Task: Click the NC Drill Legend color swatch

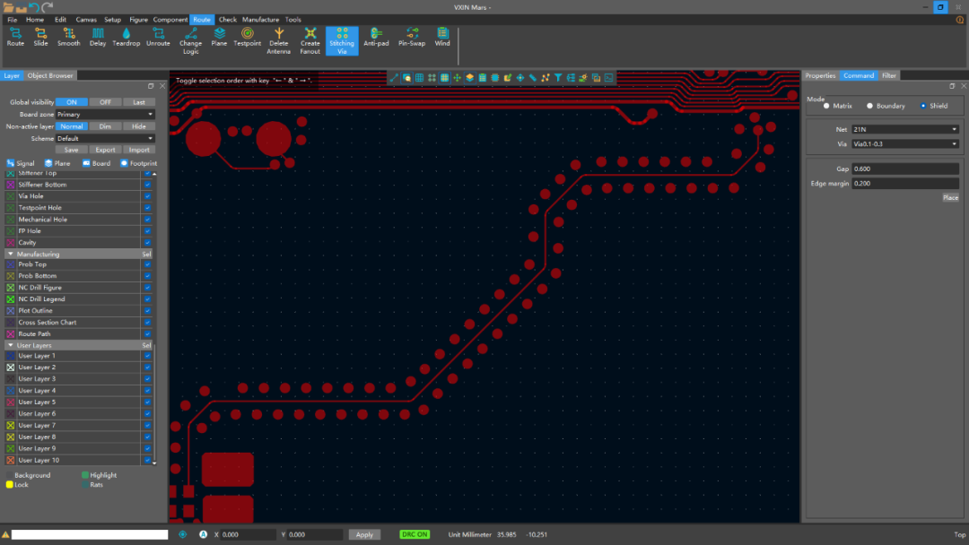Action: tap(11, 299)
